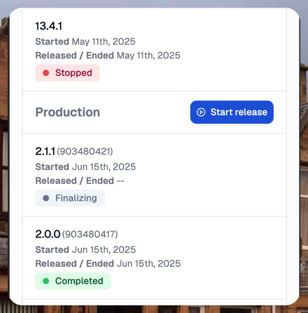This screenshot has width=308, height=313.
Task: Click the 2.1.1 Started date Jun 15th
Action: 103,167
